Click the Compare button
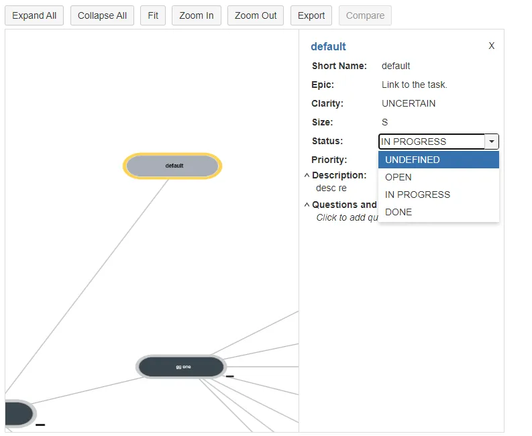Screen dimensions: 532x436 click(x=365, y=15)
